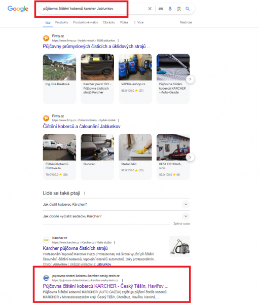259x304 pixels.
Task: Open the Více dropdown in search tabs
Action: [139, 22]
